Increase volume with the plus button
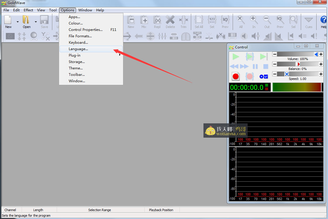This screenshot has width=328, height=219. pos(321,55)
